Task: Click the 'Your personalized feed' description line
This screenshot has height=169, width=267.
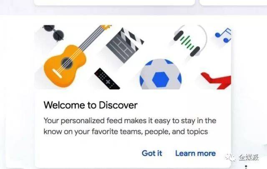Action: tap(130, 121)
